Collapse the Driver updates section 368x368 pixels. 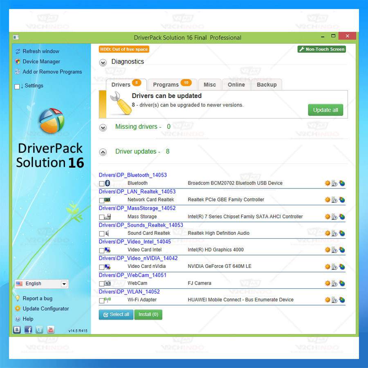point(103,152)
